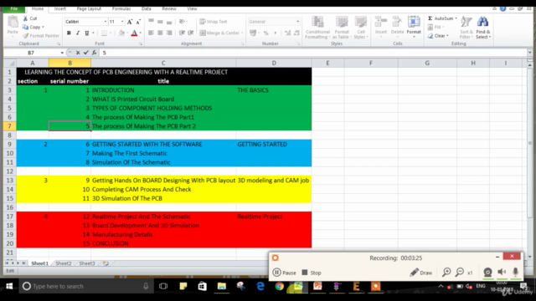Confirm the entry with formula bar checkmark
Viewport: 536px width, 301px height.
pyautogui.click(x=85, y=53)
